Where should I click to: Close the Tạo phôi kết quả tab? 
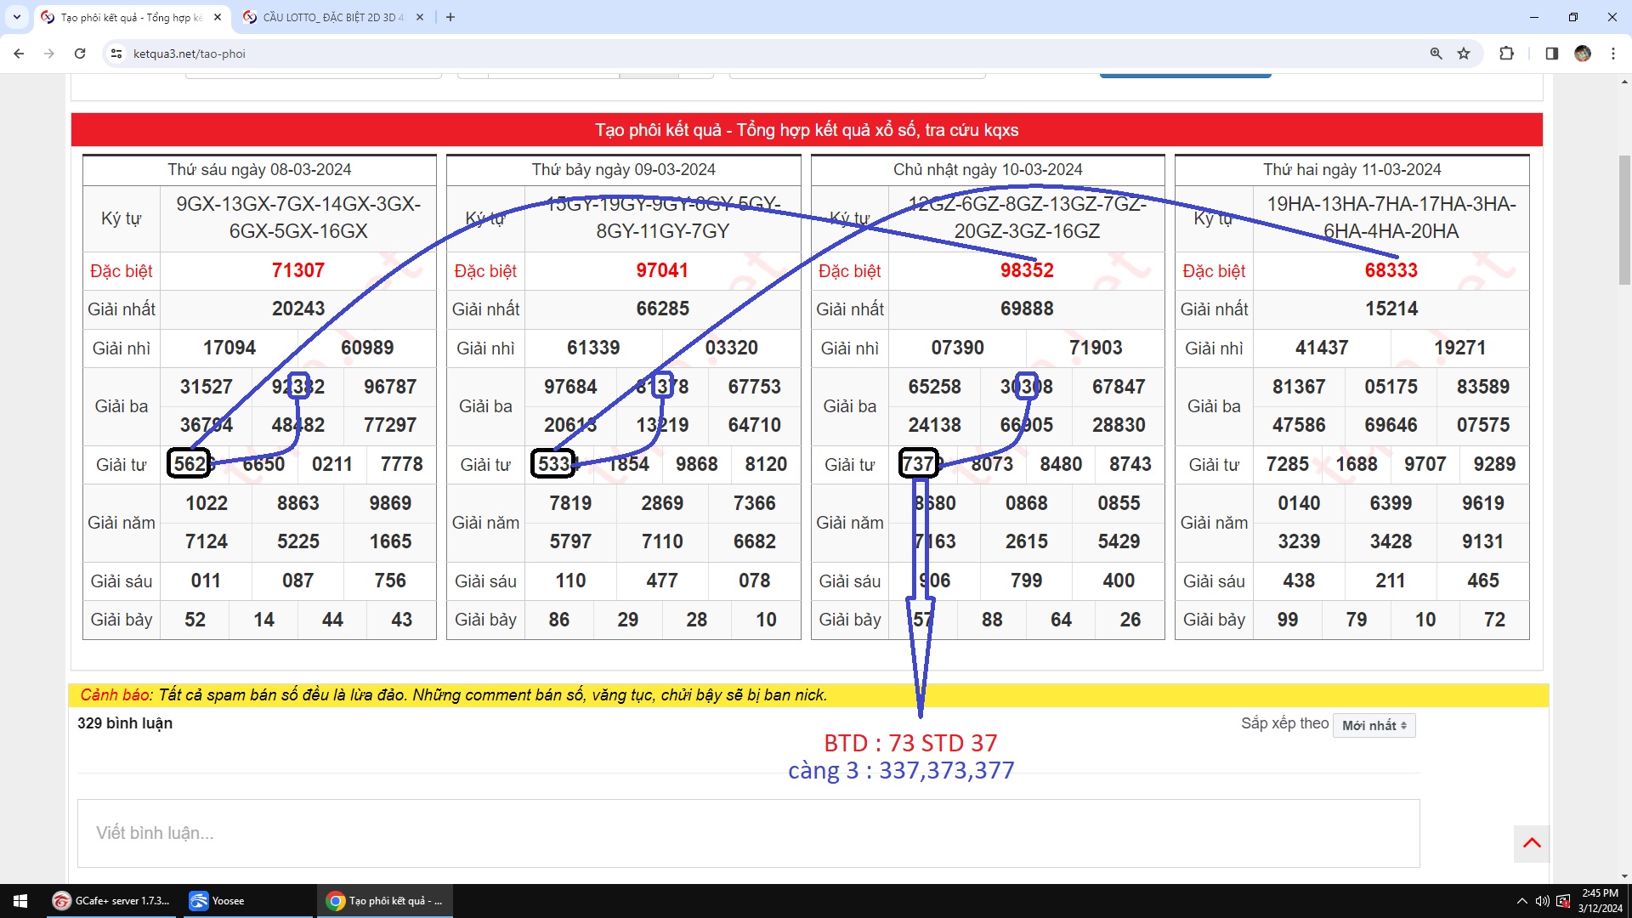(218, 17)
